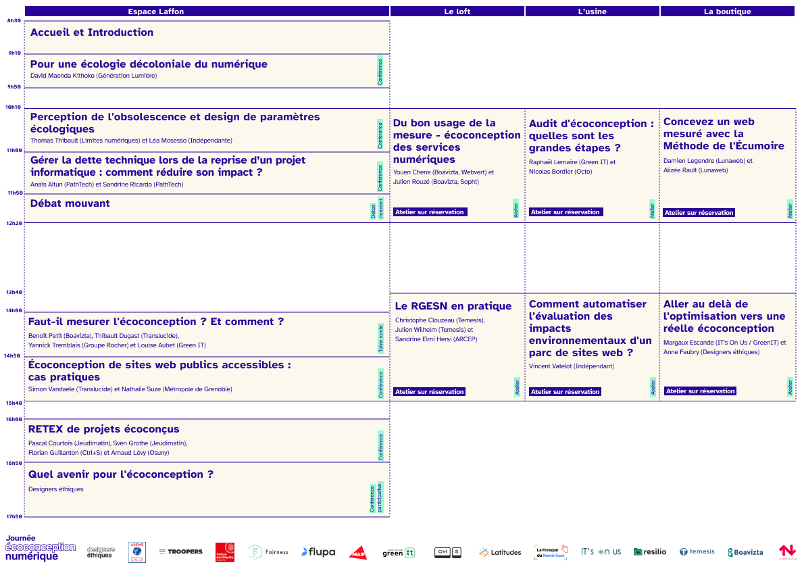Viewport: 804px width, 569px height.
Task: Click the Conférence participative tag on Quel avenir
Action: (376, 497)
